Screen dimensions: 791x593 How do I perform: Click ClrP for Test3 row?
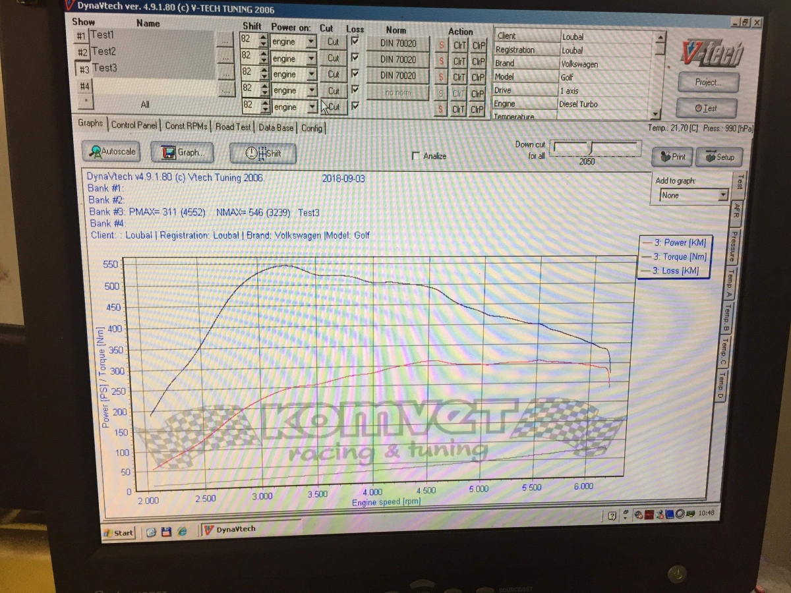pos(479,77)
